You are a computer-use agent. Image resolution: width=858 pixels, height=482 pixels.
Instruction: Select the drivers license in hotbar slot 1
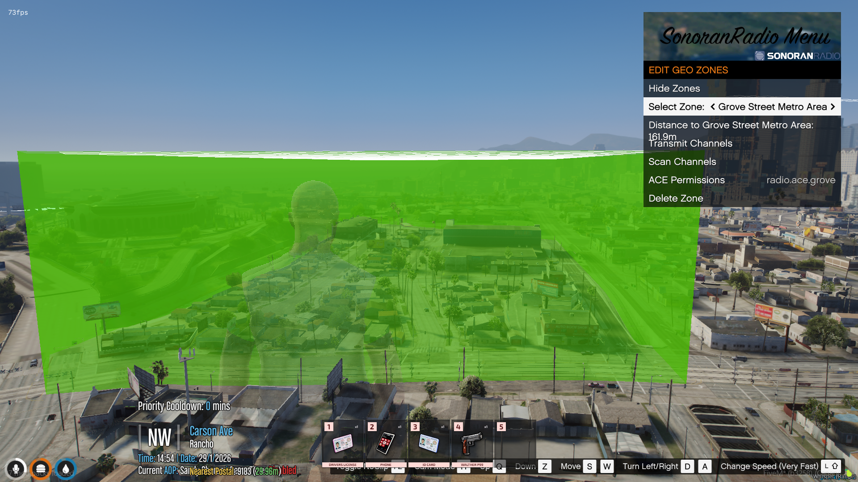[x=343, y=443]
